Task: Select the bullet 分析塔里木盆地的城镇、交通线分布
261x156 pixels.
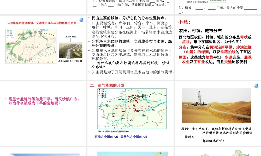Action: click(132, 43)
